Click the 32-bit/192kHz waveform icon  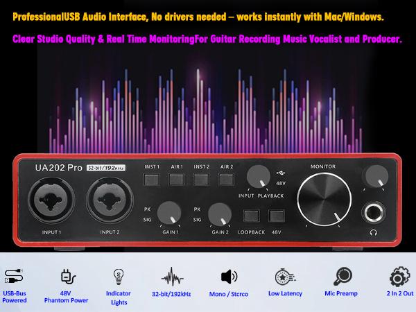[172, 277]
